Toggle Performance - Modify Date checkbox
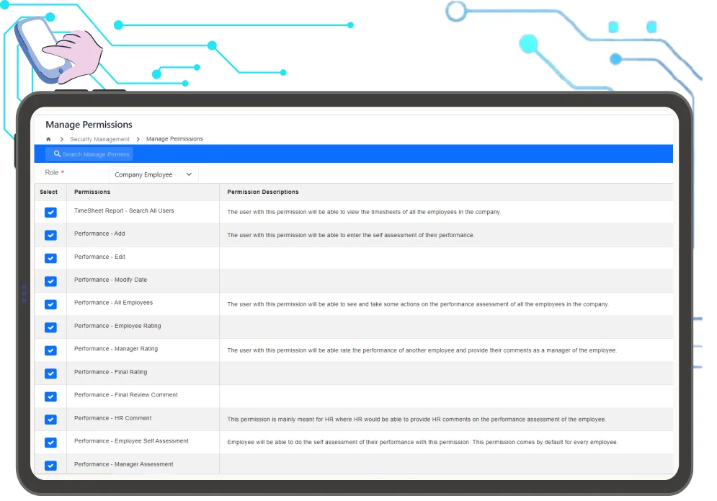 pyautogui.click(x=50, y=281)
